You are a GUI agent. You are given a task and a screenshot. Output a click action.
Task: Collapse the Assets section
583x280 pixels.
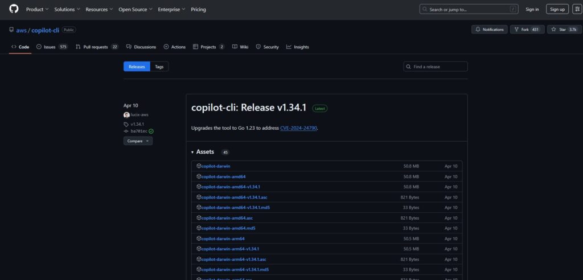pyautogui.click(x=203, y=152)
